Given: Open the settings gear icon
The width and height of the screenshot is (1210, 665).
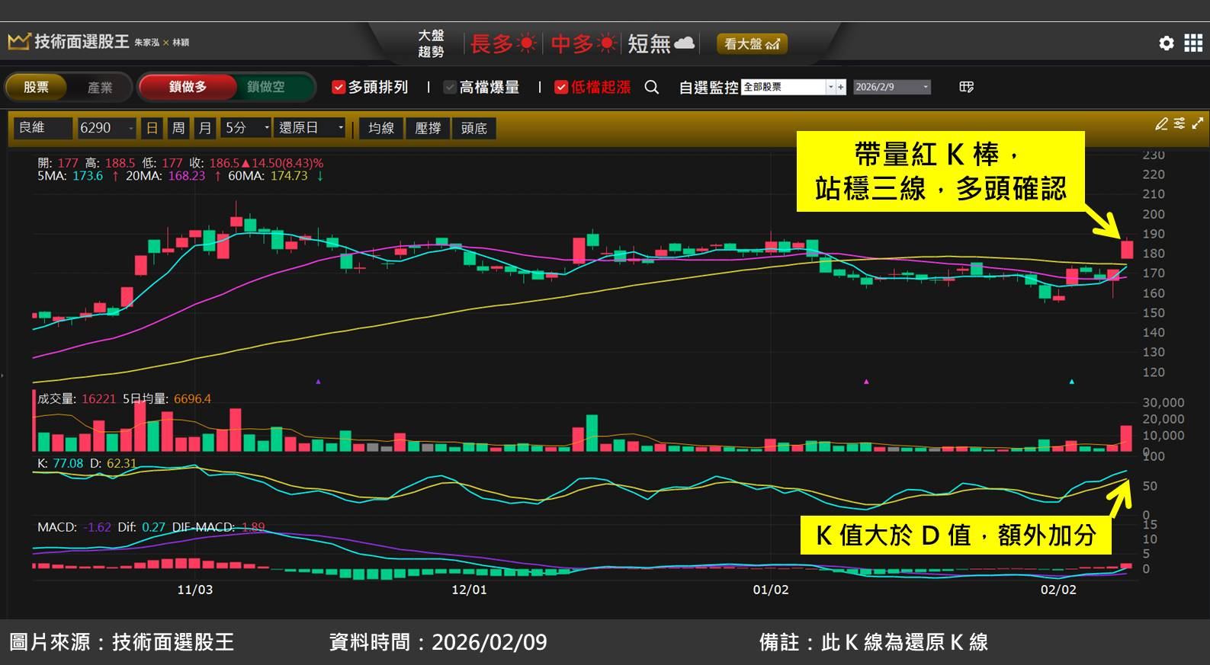Looking at the screenshot, I should coord(1167,43).
